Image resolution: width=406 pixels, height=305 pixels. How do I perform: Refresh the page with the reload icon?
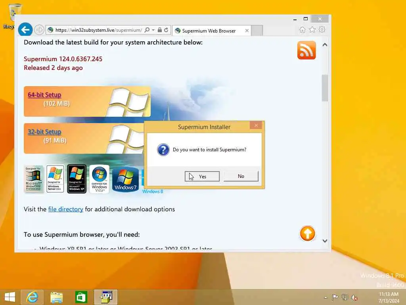pos(166,30)
